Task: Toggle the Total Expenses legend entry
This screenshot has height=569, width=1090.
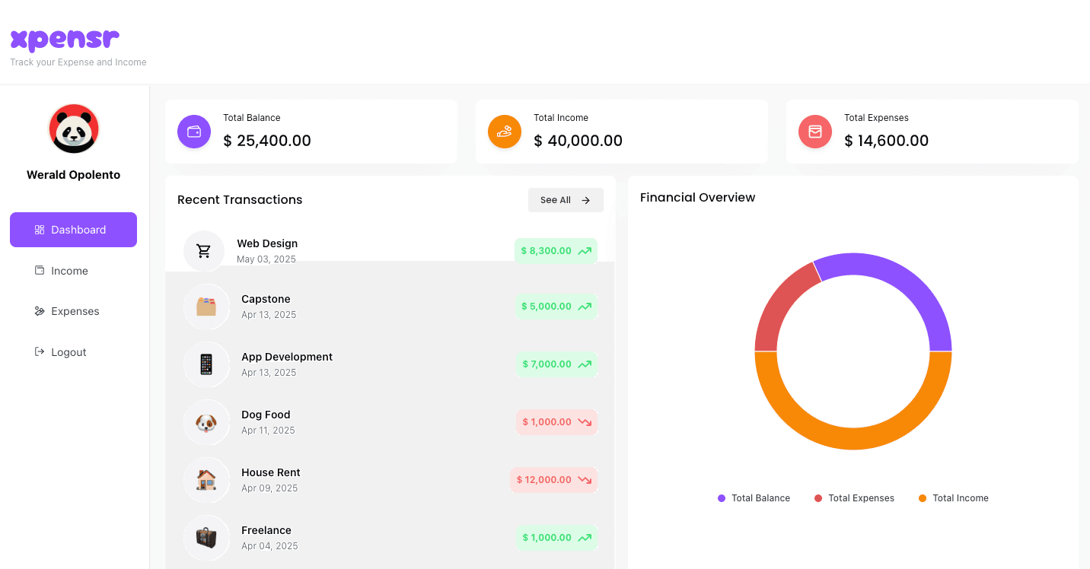Action: pos(854,498)
